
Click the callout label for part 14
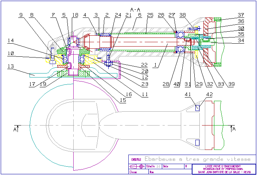11,40
